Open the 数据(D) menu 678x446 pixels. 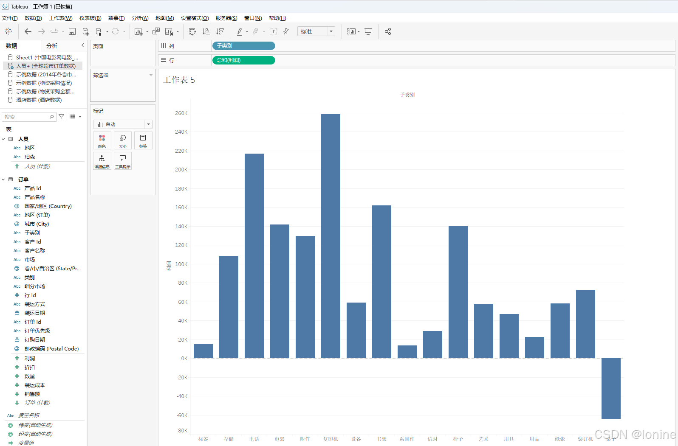tap(33, 18)
